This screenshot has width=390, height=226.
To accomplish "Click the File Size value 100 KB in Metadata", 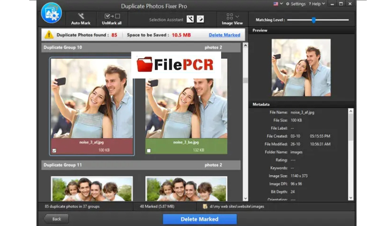I will 296,120.
